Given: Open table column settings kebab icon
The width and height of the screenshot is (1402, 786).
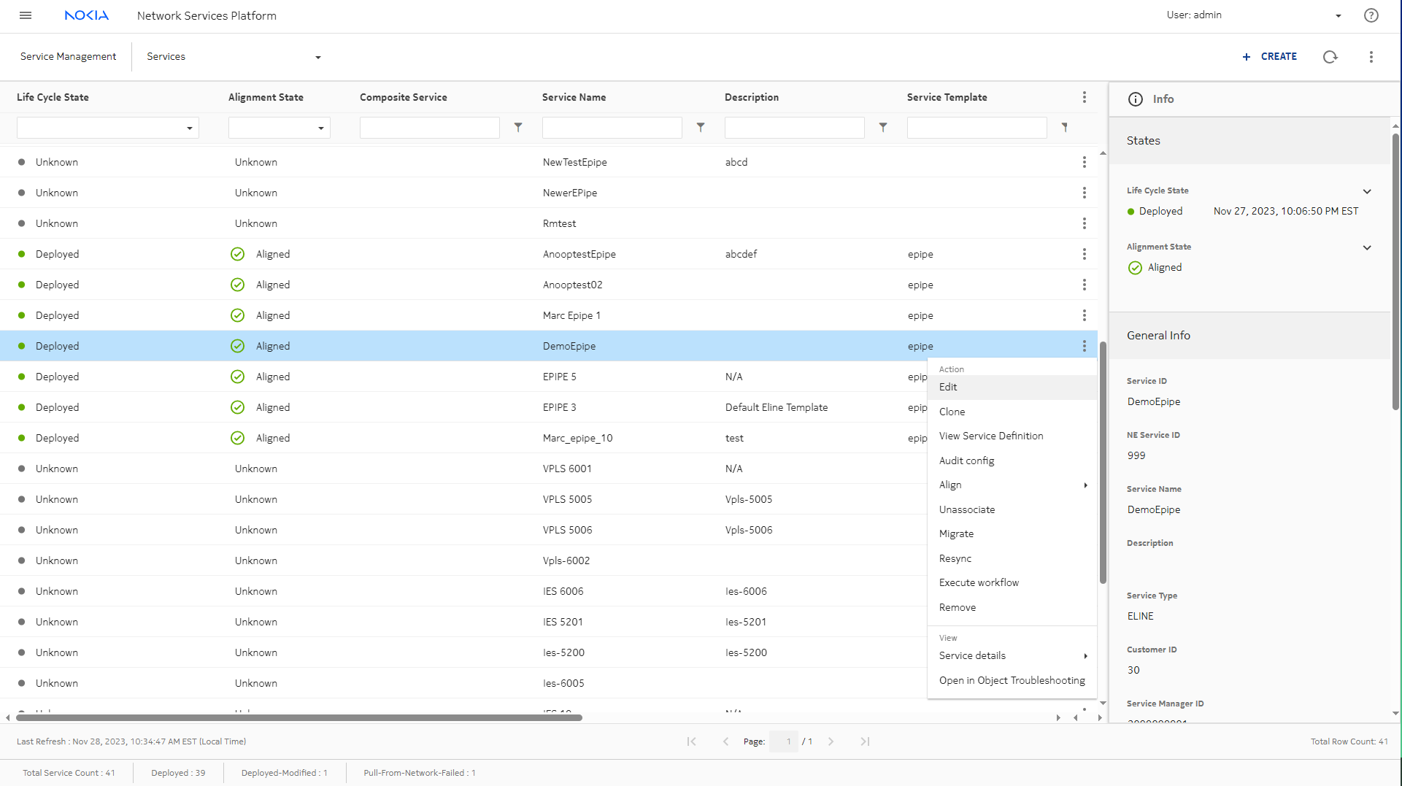Looking at the screenshot, I should pyautogui.click(x=1084, y=97).
